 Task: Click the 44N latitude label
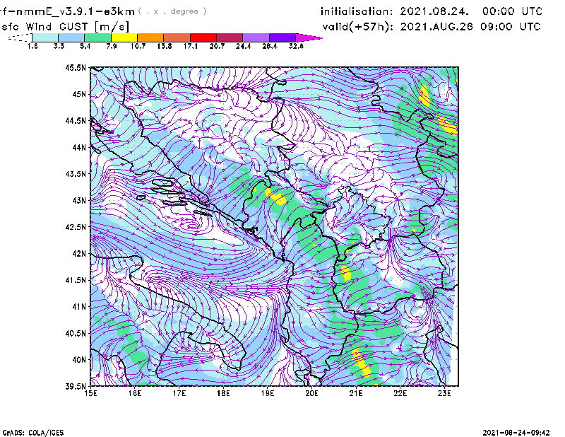point(79,147)
